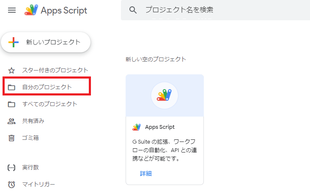Click the executions brackets icon
The image size is (310, 196).
[x=11, y=168]
